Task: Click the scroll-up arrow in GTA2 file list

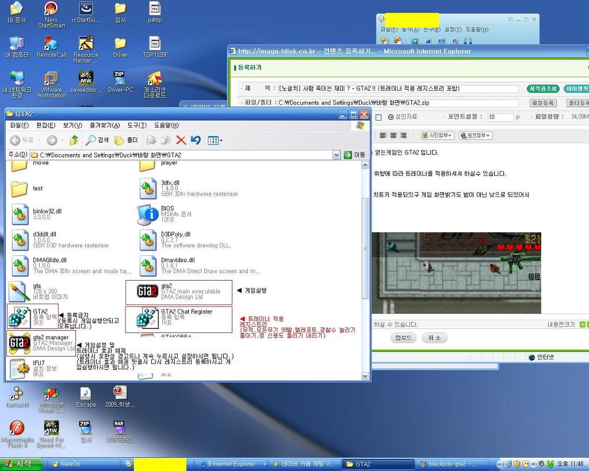Action: 365,165
